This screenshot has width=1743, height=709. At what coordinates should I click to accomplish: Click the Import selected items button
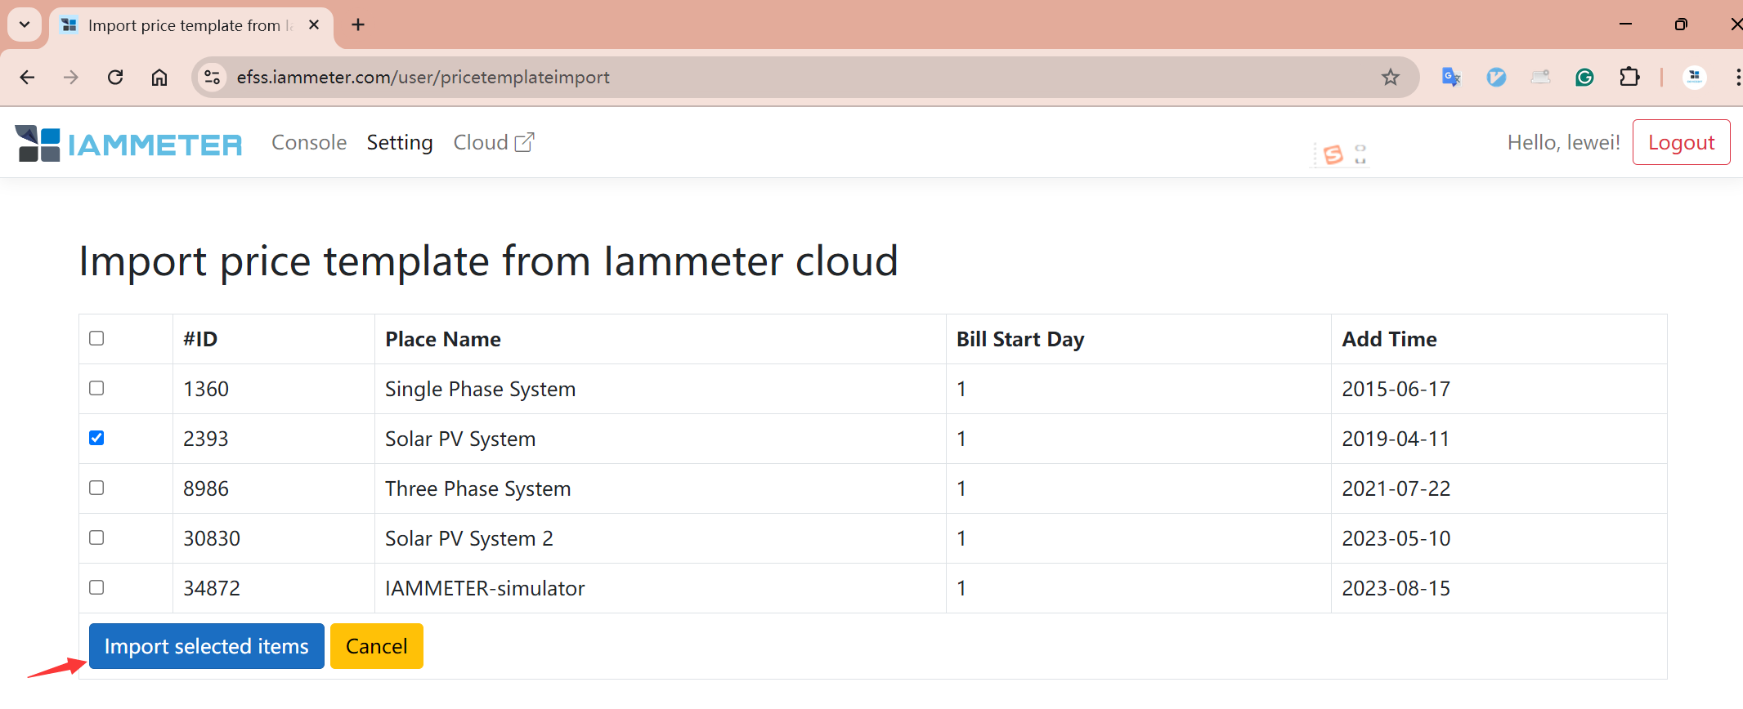207,646
